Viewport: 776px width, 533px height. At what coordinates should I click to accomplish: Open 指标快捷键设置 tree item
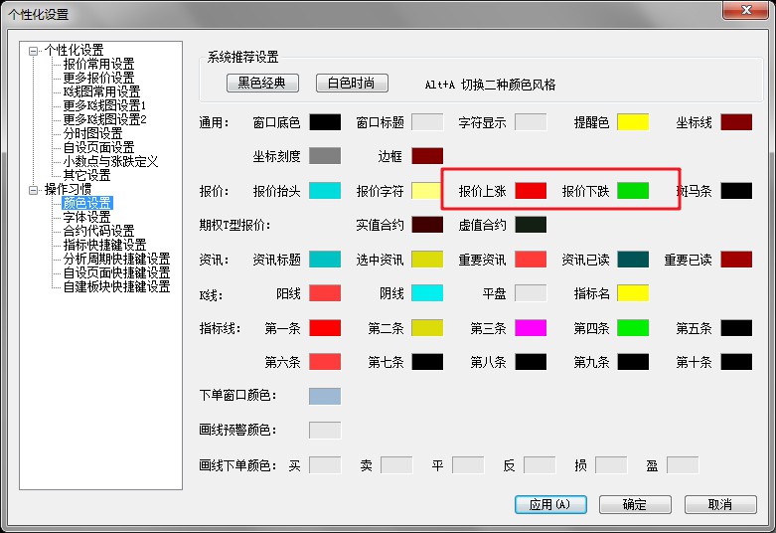click(104, 245)
